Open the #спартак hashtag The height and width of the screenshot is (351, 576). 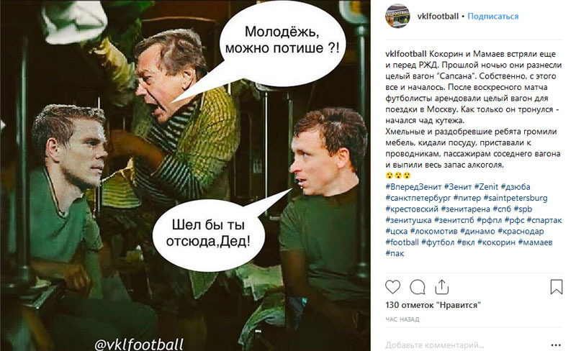(x=544, y=220)
